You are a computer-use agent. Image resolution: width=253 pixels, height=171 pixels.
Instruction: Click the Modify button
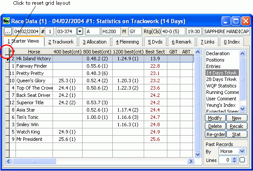215,118
